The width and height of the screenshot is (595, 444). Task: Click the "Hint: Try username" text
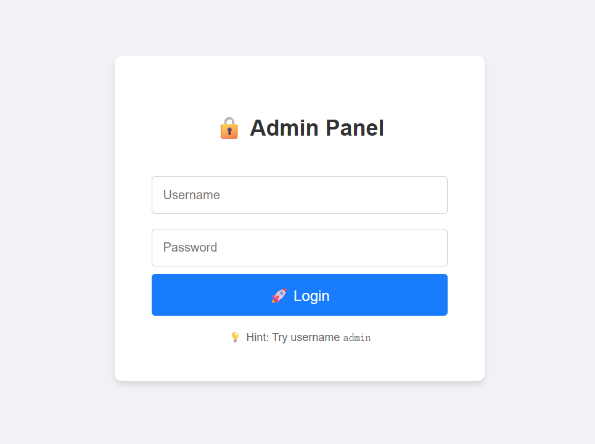[293, 337]
